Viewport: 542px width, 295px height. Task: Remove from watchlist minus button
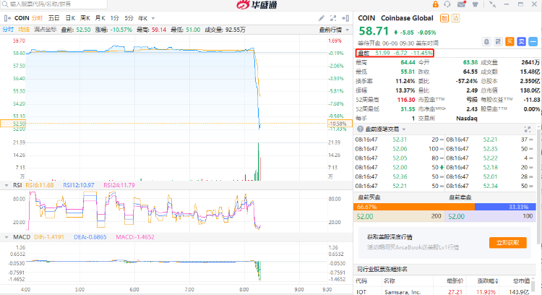coord(533,42)
